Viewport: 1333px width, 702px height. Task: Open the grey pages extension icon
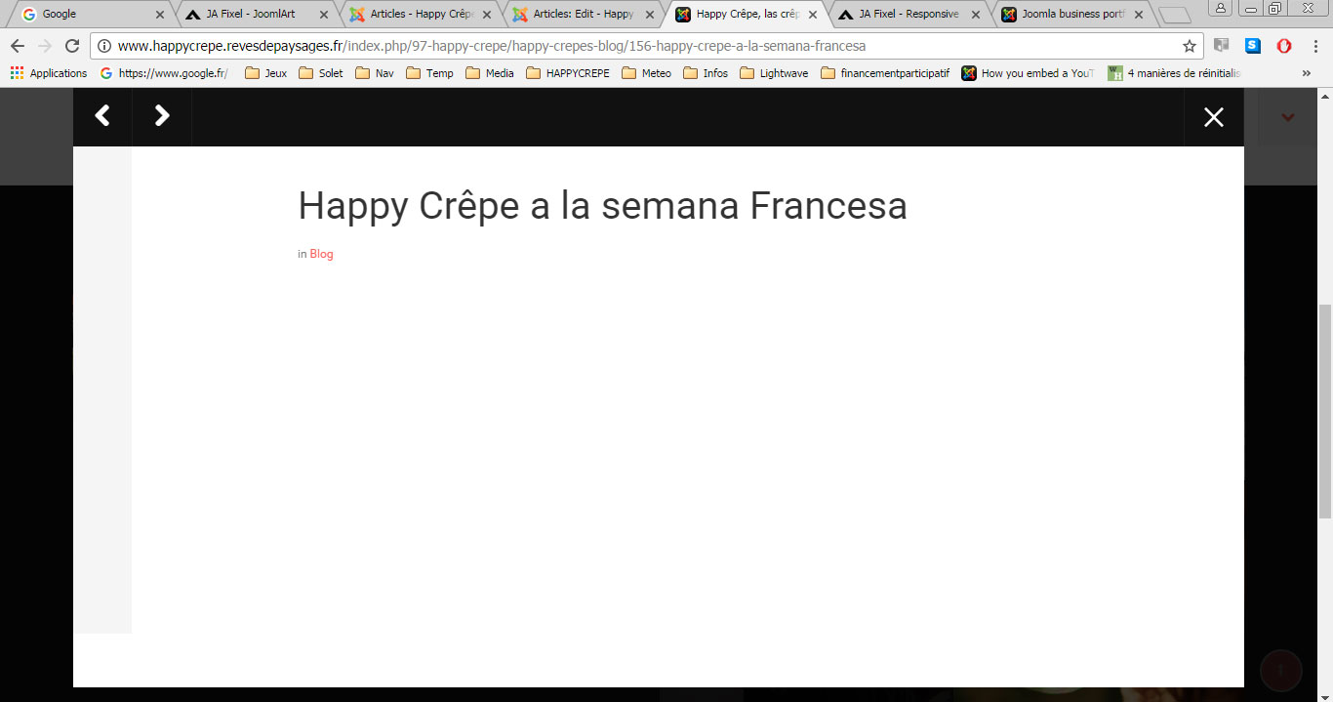1221,45
